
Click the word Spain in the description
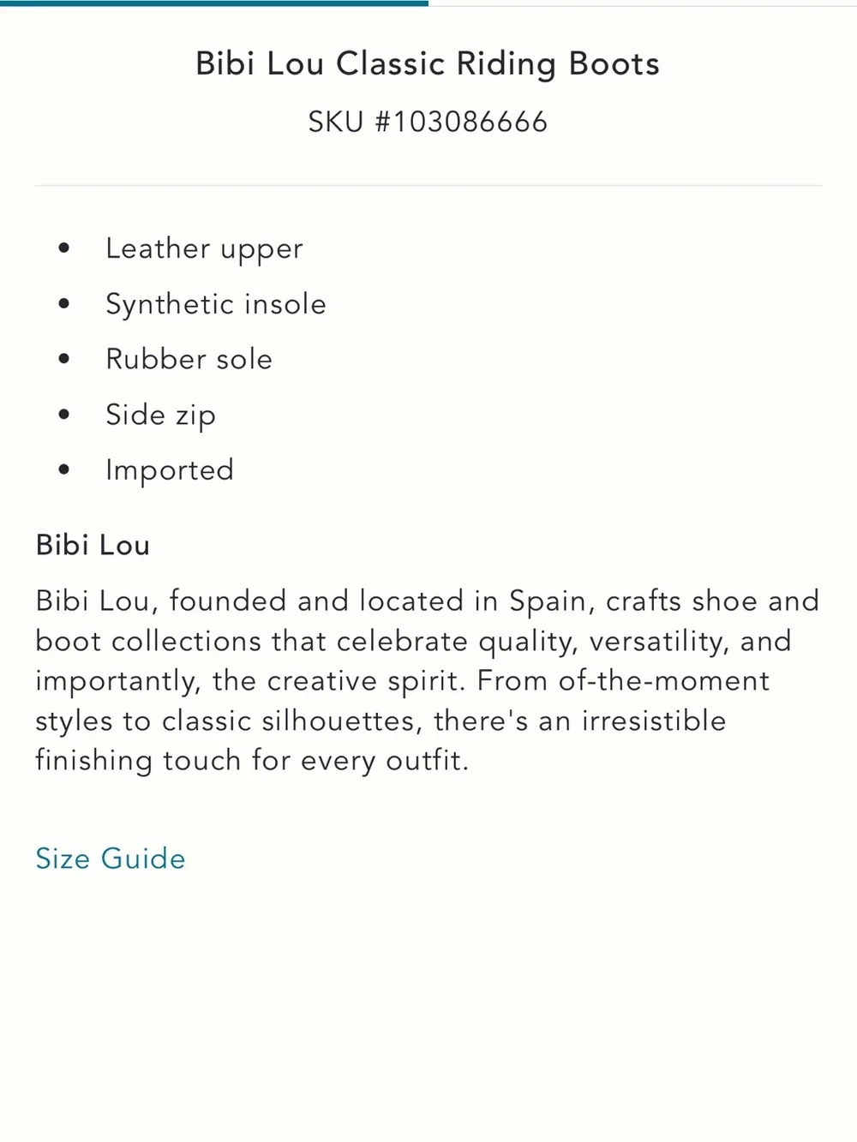click(x=551, y=602)
